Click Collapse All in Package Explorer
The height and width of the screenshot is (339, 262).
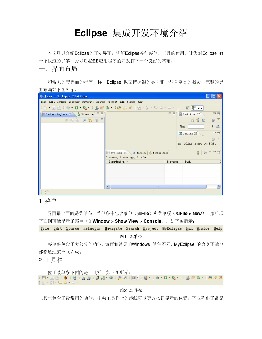pyautogui.click(x=84, y=120)
